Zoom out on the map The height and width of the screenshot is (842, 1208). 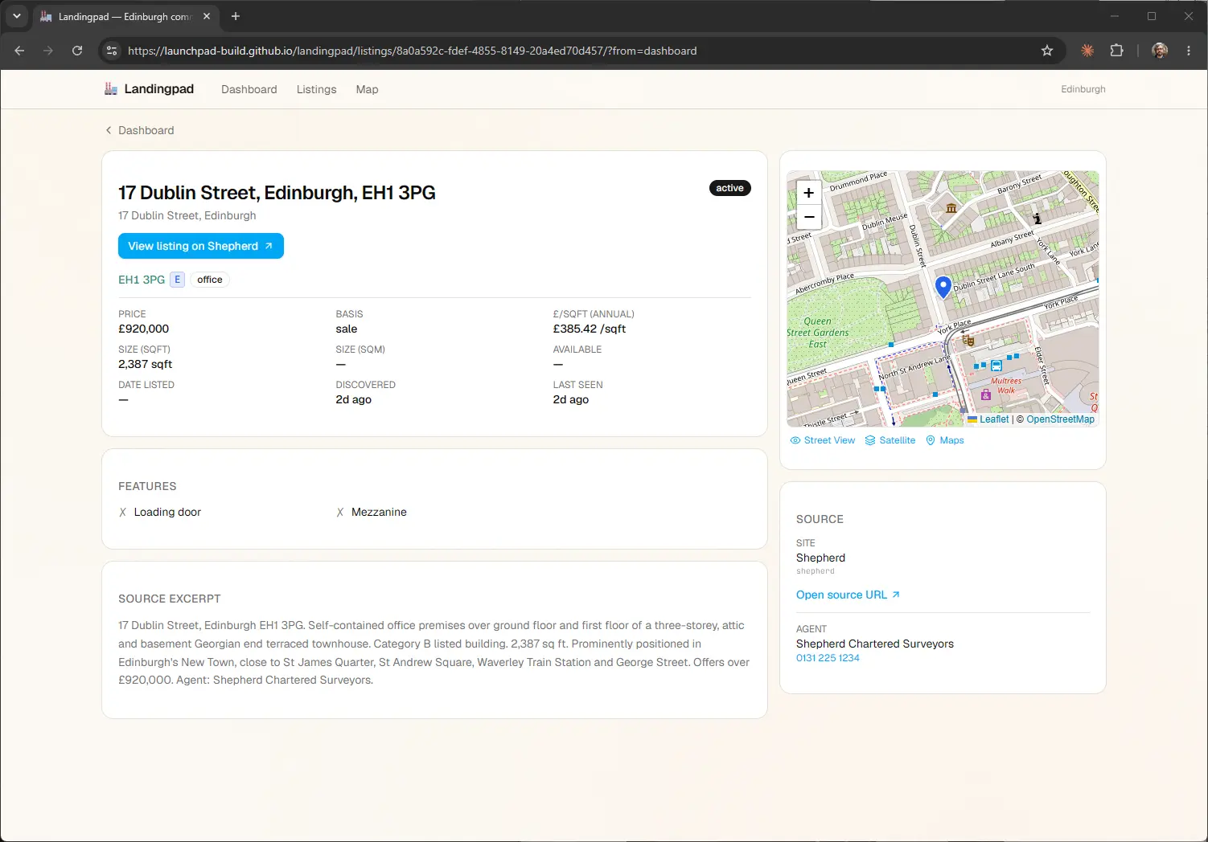[x=809, y=217]
